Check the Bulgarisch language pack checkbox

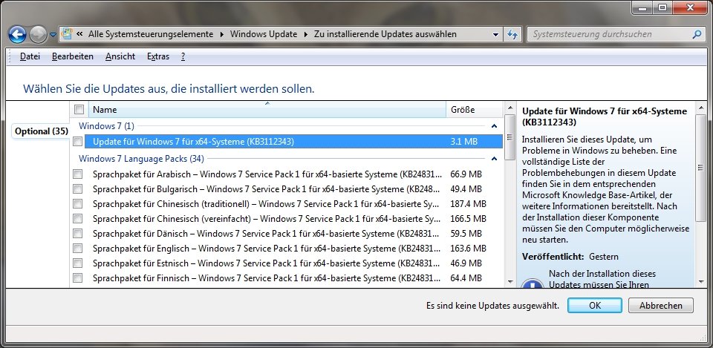[x=78, y=189]
